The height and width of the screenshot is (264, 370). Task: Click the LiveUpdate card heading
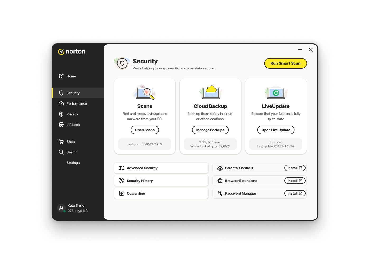tap(276, 106)
